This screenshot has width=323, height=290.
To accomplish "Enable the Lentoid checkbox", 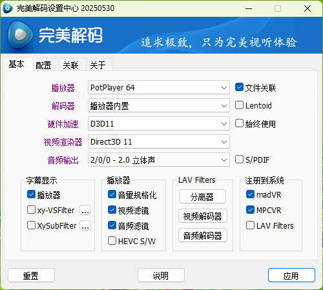I will click(239, 105).
